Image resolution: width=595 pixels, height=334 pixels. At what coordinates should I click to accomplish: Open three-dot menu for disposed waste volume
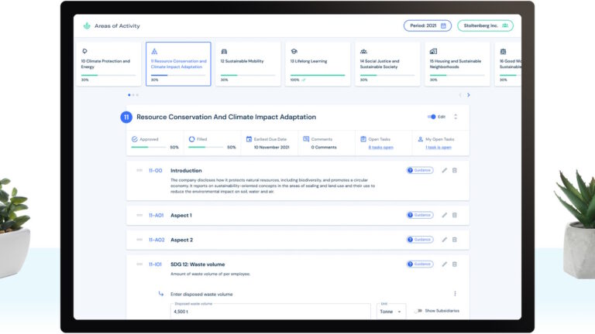click(455, 294)
